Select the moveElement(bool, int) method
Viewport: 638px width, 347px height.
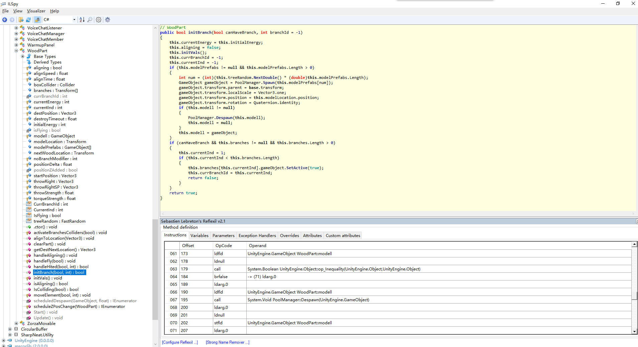point(62,295)
